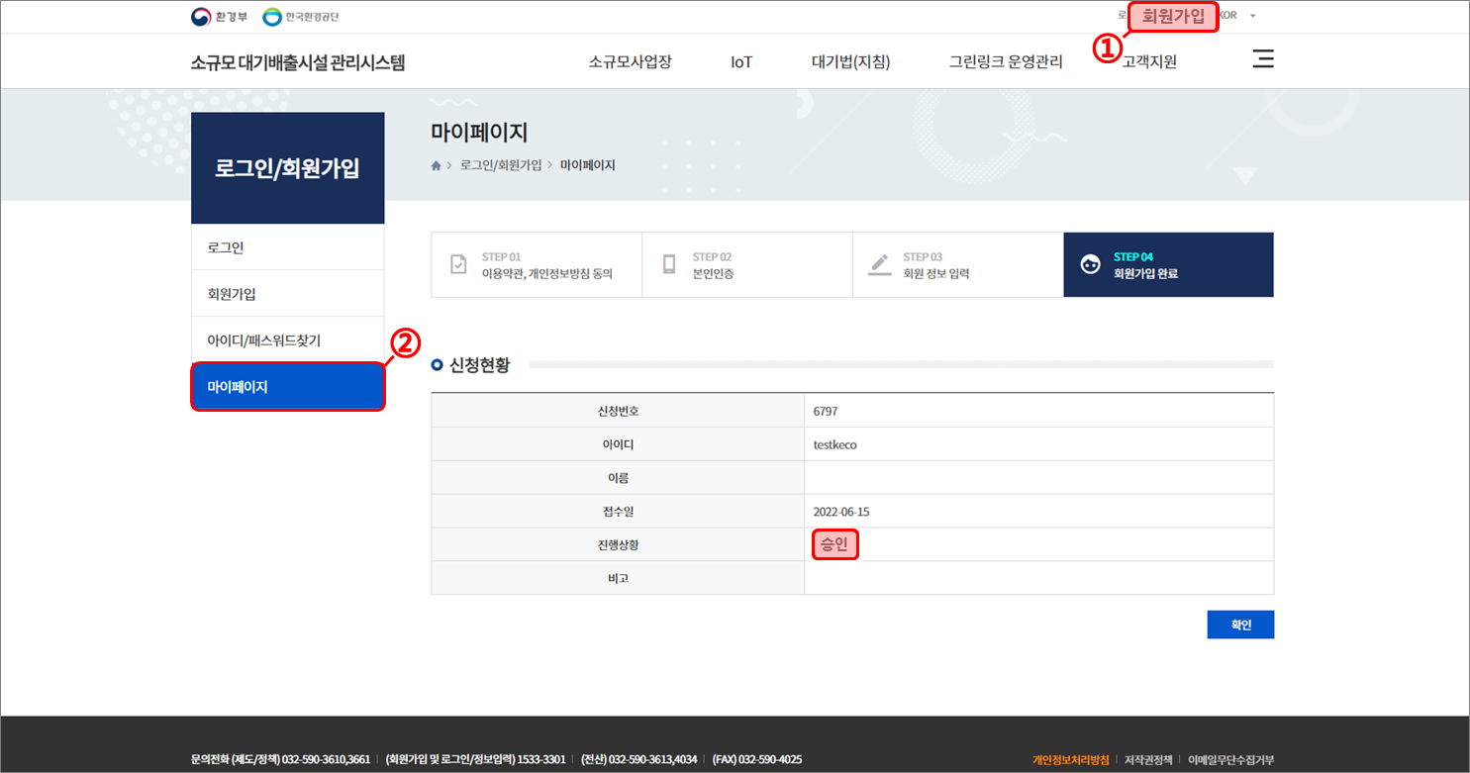Click footer (전산) 032-590-3613,4034 text
1470x773 pixels.
638,759
